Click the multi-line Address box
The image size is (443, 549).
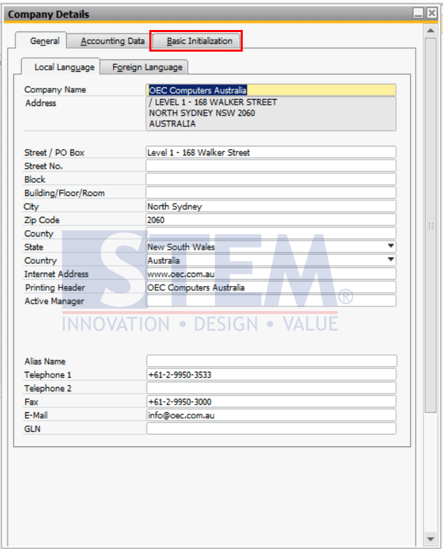point(271,113)
